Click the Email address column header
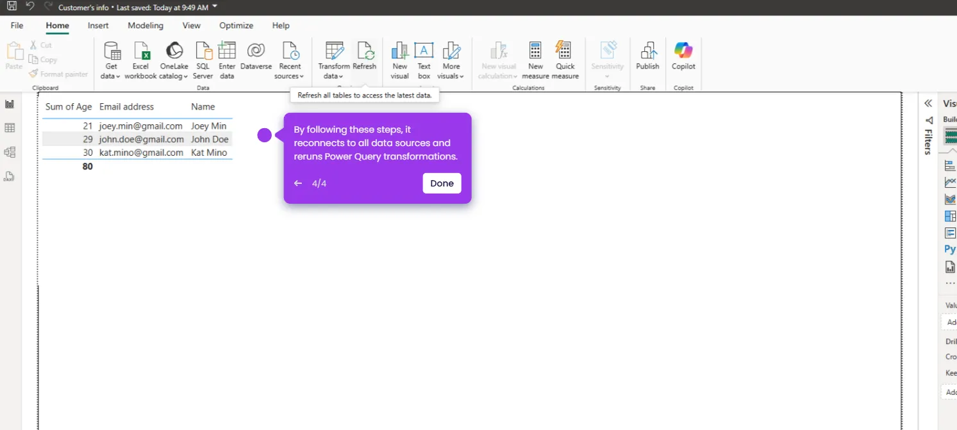The width and height of the screenshot is (957, 430). click(x=126, y=107)
